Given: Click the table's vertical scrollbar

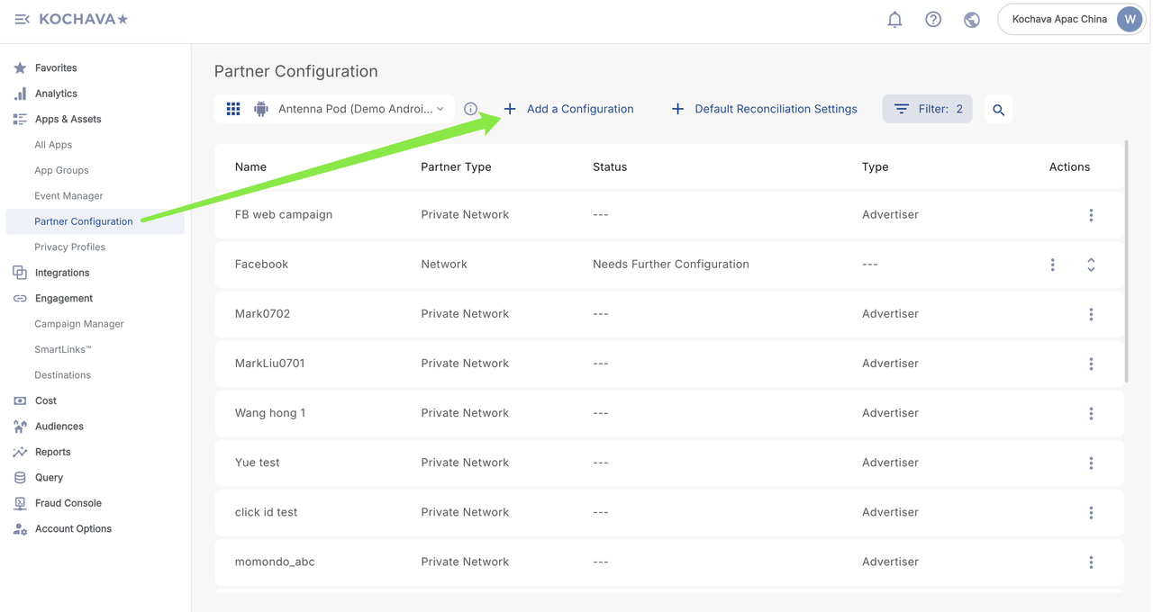Looking at the screenshot, I should click(1126, 261).
